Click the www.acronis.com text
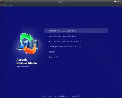Screen dimensions: 122x98 point(23,66)
